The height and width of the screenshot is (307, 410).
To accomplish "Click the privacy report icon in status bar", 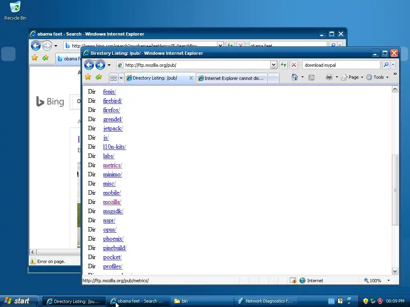I will point(293,281).
